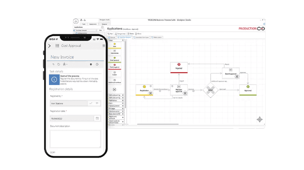Viewport: 304px width, 170px height.
Task: Switch to the General tab
Action: pyautogui.click(x=112, y=37)
